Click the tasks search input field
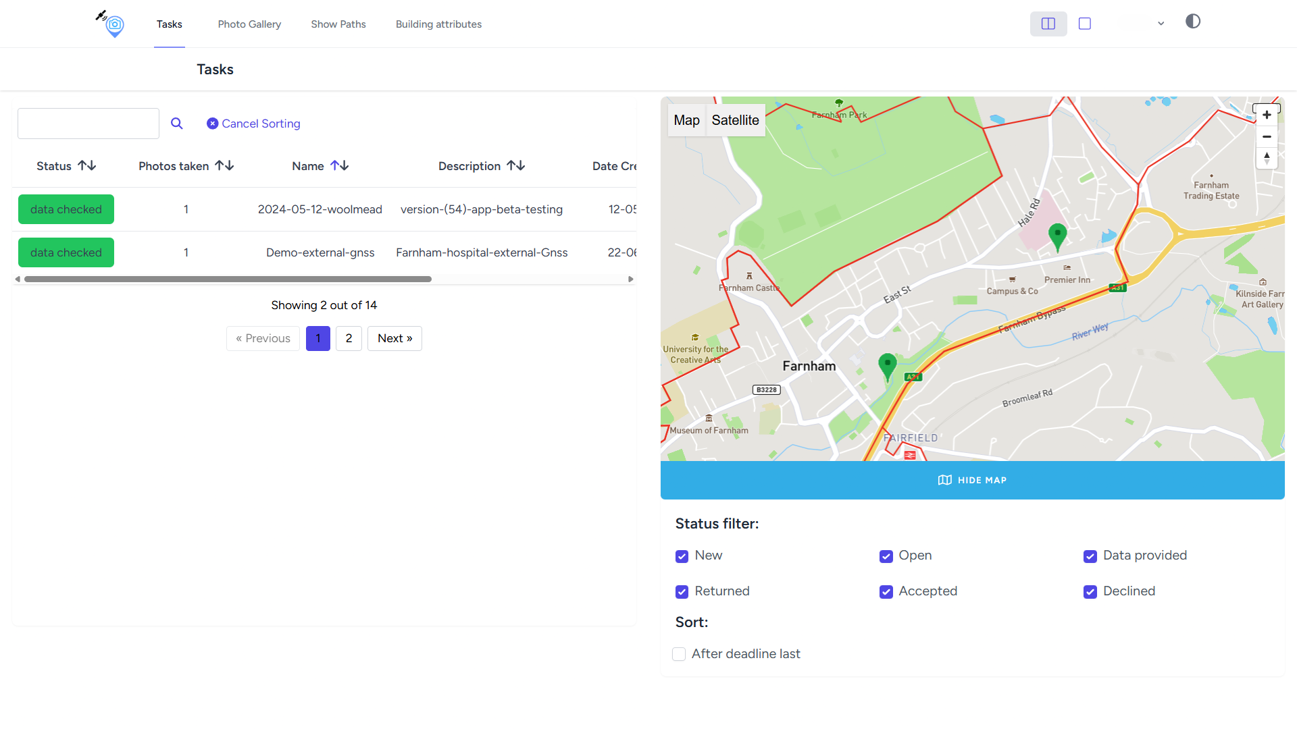The width and height of the screenshot is (1297, 729). tap(88, 124)
